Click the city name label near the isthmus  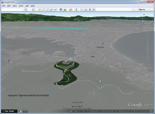(x=100, y=47)
